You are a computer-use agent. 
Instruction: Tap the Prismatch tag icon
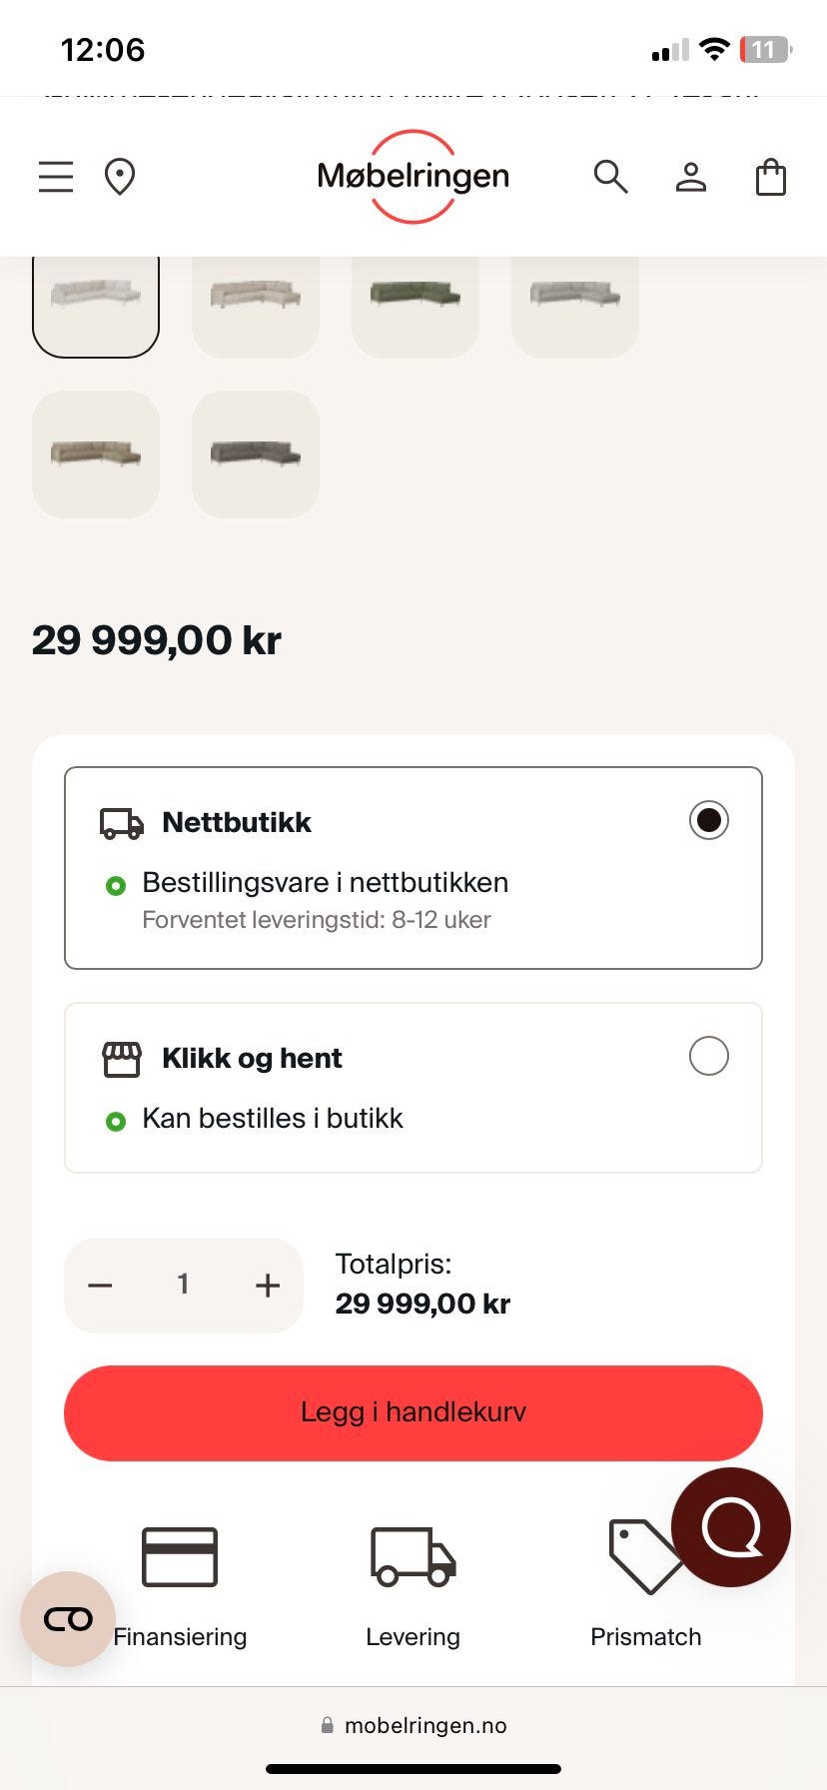click(643, 1557)
